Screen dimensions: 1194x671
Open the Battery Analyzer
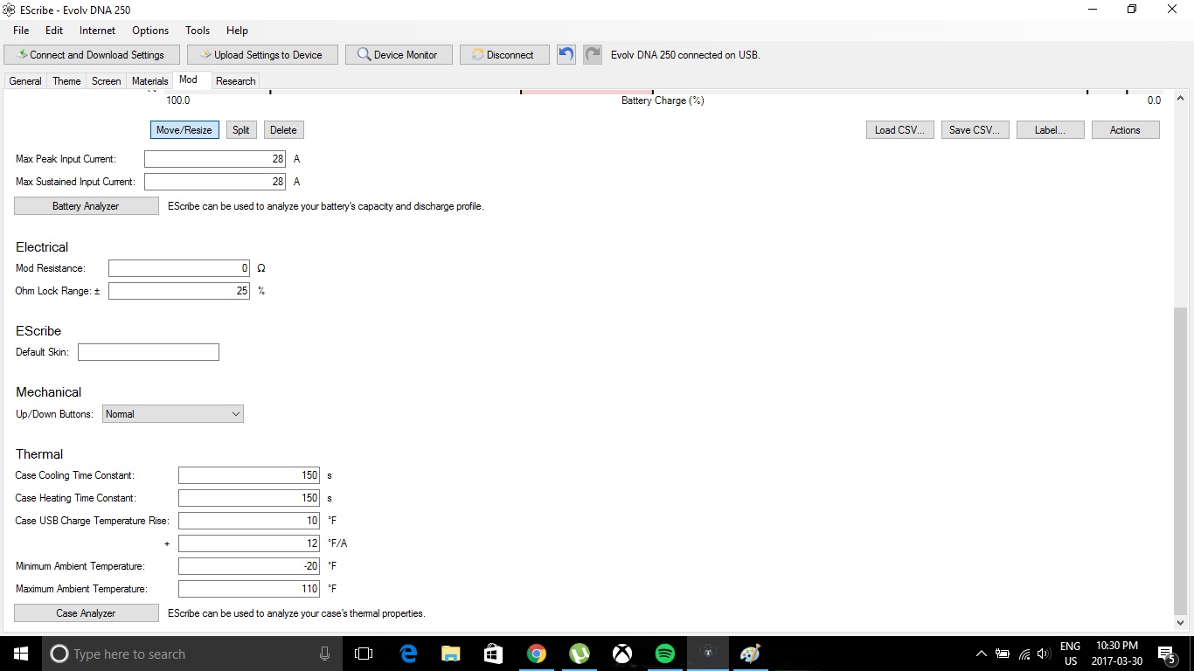click(86, 206)
